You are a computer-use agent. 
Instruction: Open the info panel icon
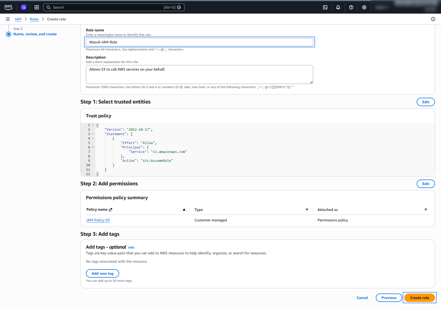click(433, 19)
